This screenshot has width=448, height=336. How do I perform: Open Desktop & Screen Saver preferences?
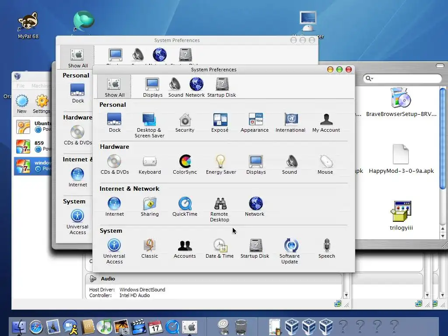tap(149, 125)
